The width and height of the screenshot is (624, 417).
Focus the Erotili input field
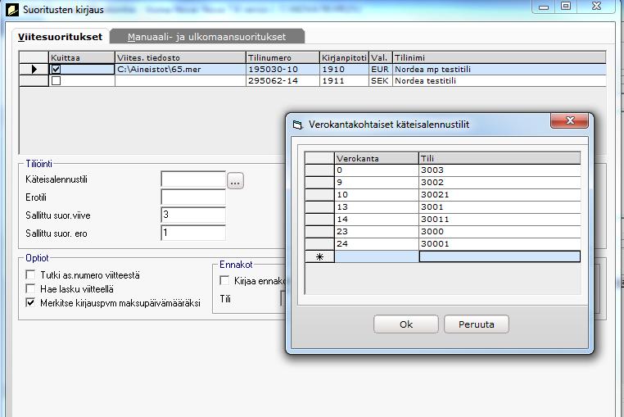[x=193, y=197]
